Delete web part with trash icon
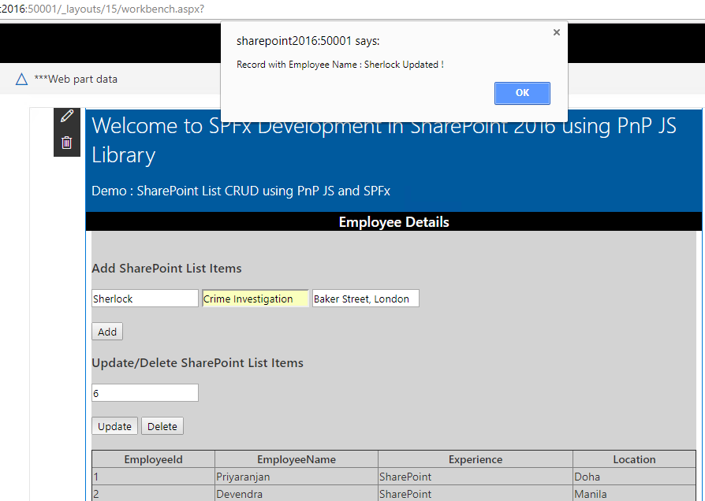This screenshot has height=501, width=705. (66, 143)
